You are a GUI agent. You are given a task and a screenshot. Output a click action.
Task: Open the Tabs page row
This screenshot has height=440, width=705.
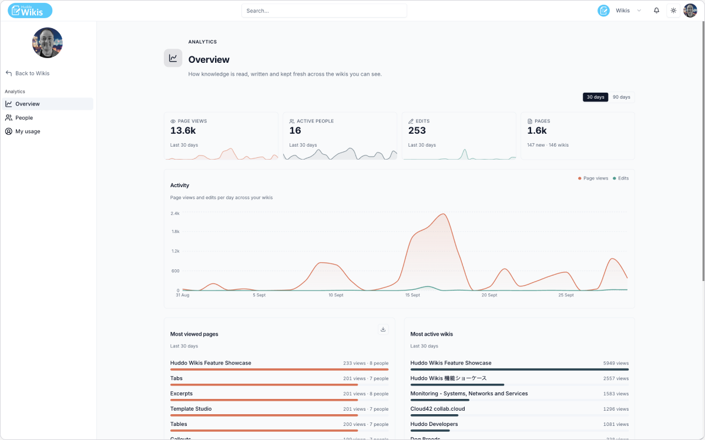point(279,381)
